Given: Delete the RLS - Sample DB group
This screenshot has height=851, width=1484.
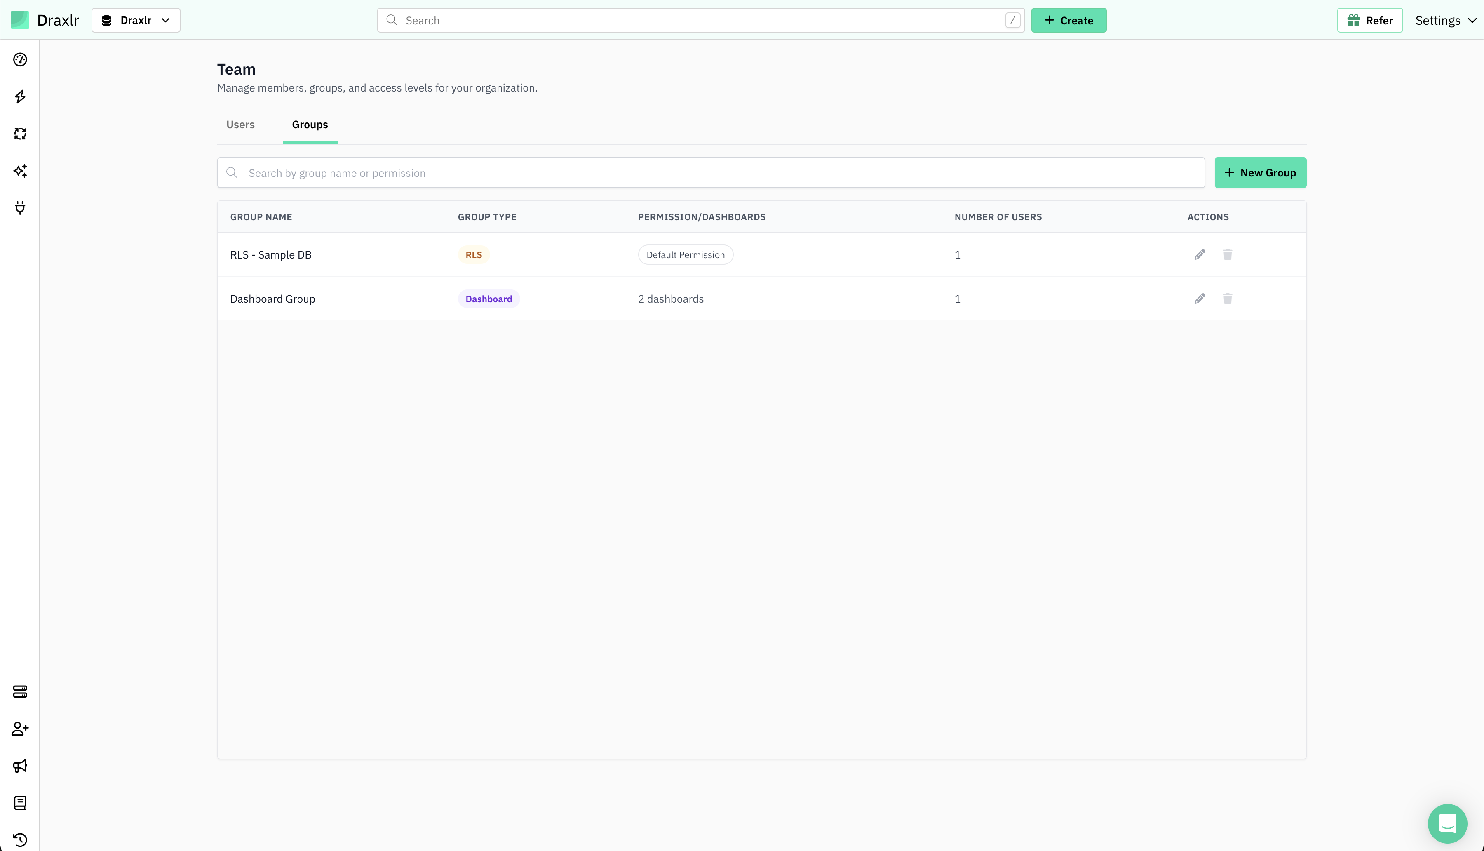Looking at the screenshot, I should (x=1228, y=255).
